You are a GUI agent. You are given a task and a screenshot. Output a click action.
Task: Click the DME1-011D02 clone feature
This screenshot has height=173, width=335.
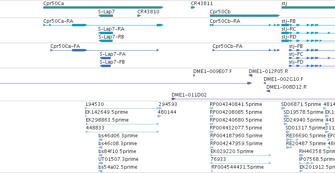254,99
